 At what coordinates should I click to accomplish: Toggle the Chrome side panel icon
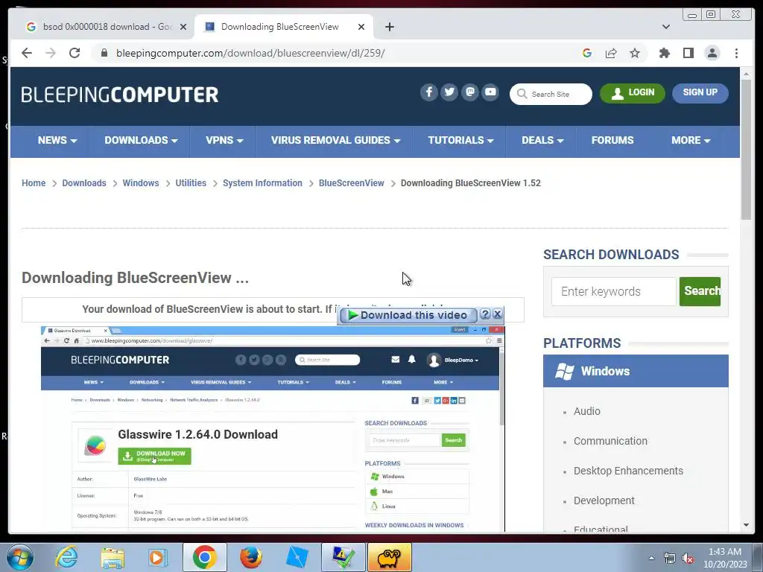click(x=688, y=53)
